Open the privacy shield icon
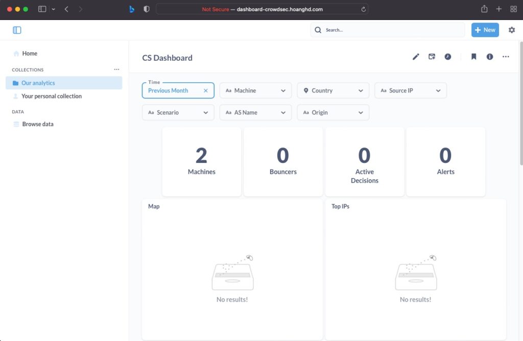This screenshot has width=523, height=341. (x=147, y=9)
